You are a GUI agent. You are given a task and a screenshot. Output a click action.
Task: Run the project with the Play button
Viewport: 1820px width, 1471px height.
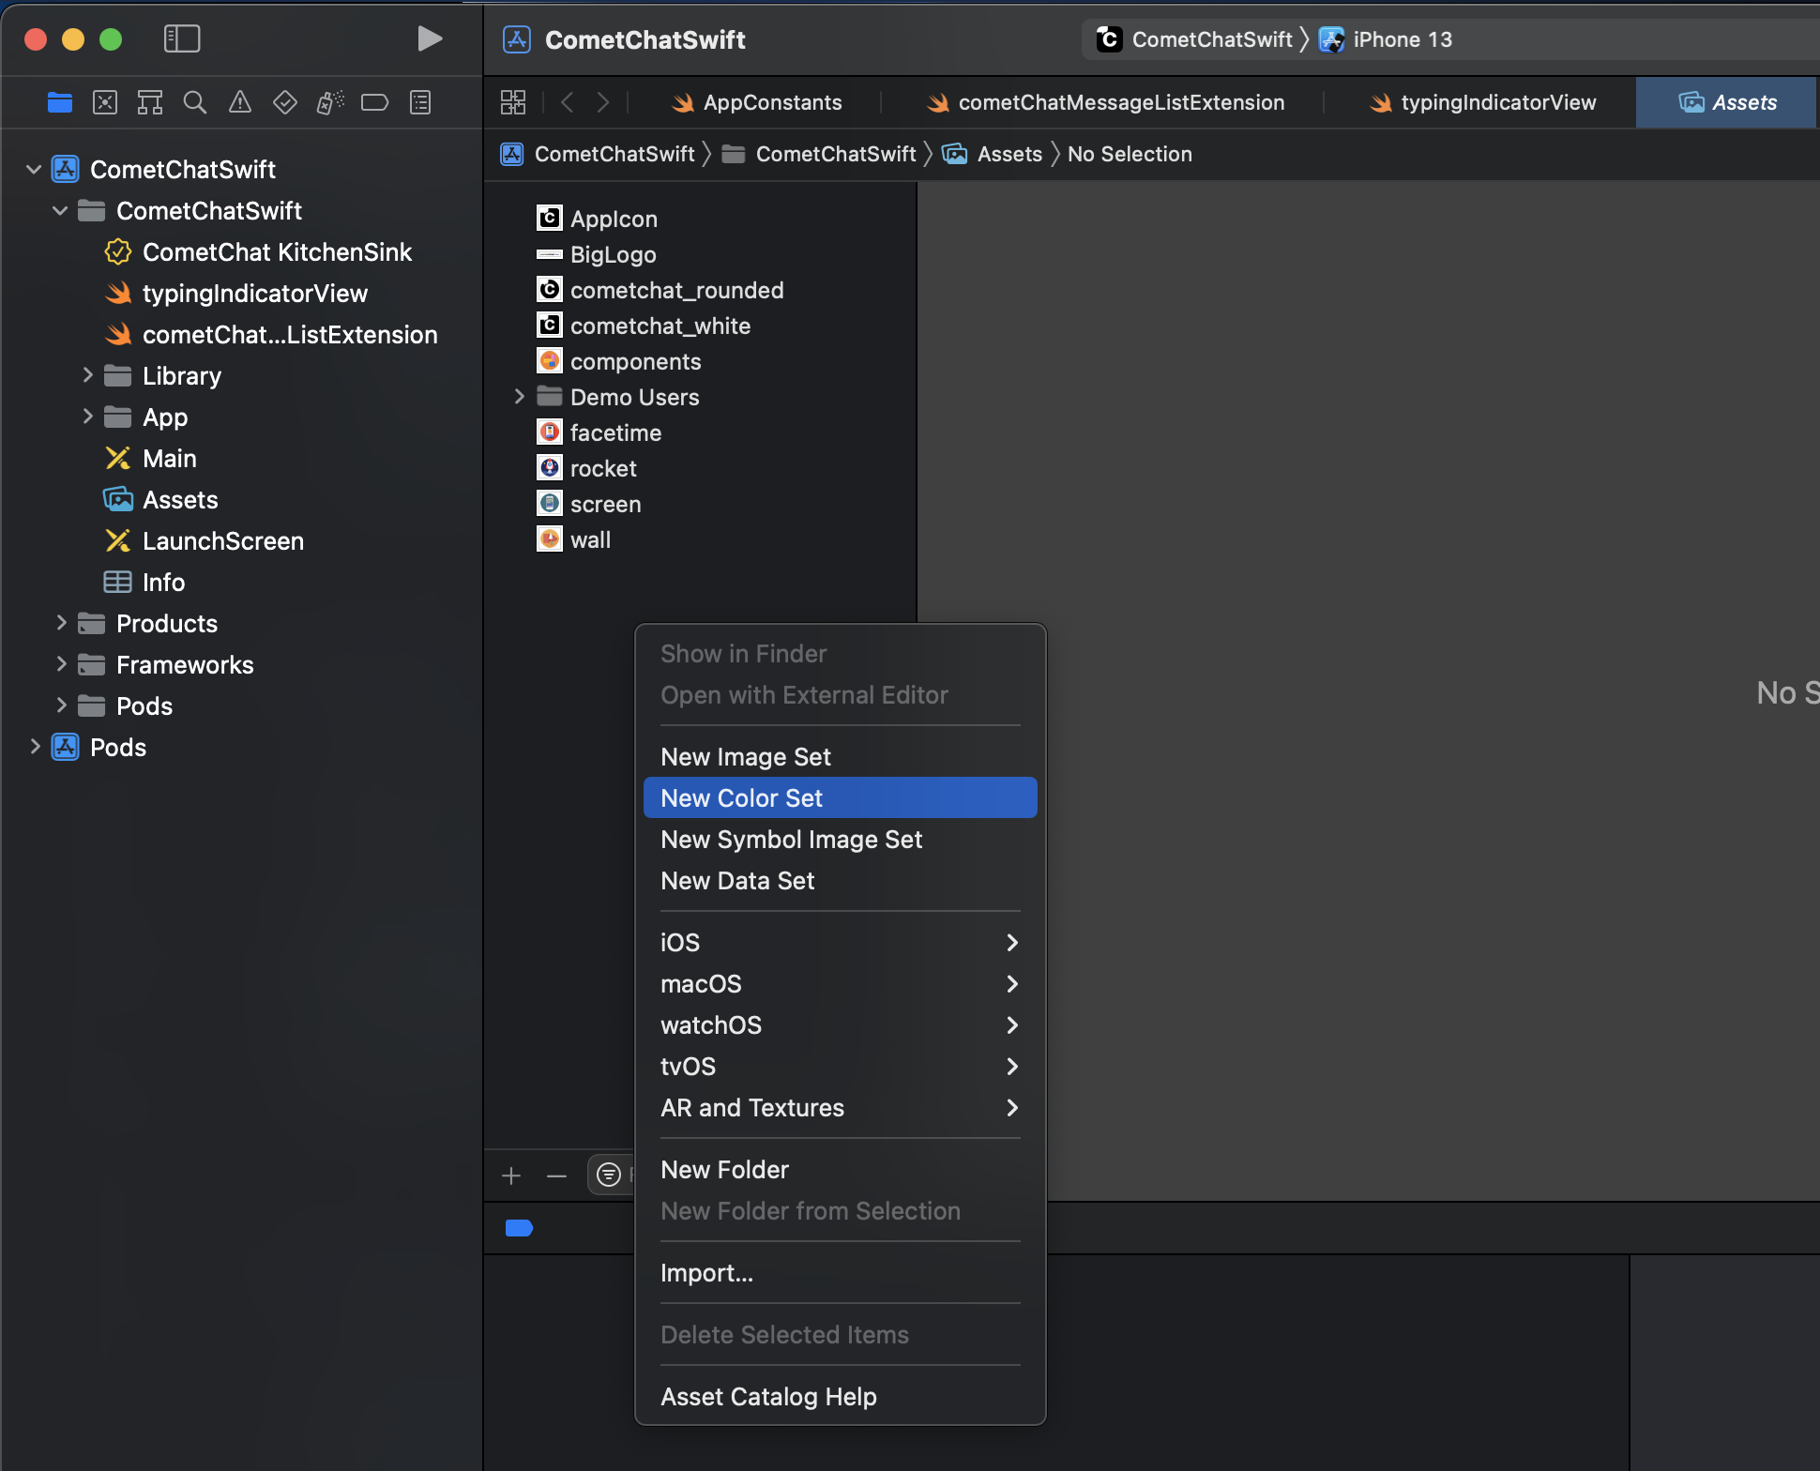430,38
